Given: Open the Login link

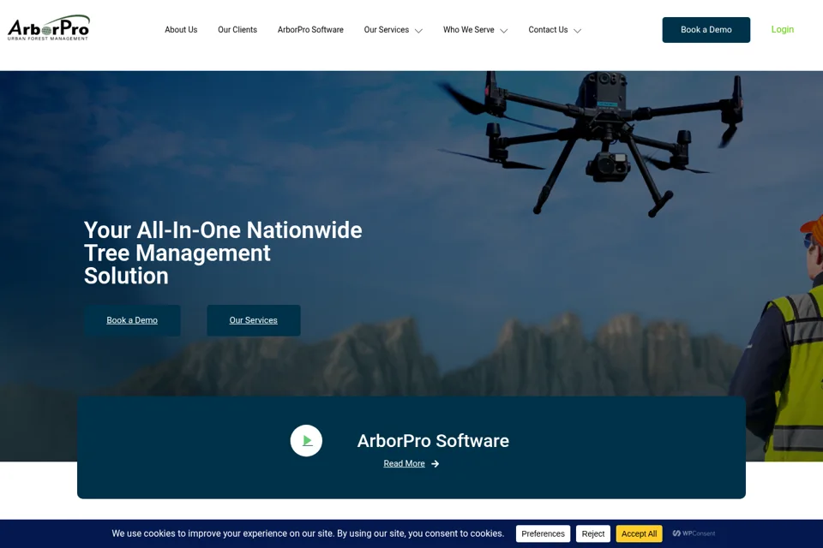Looking at the screenshot, I should tap(783, 29).
